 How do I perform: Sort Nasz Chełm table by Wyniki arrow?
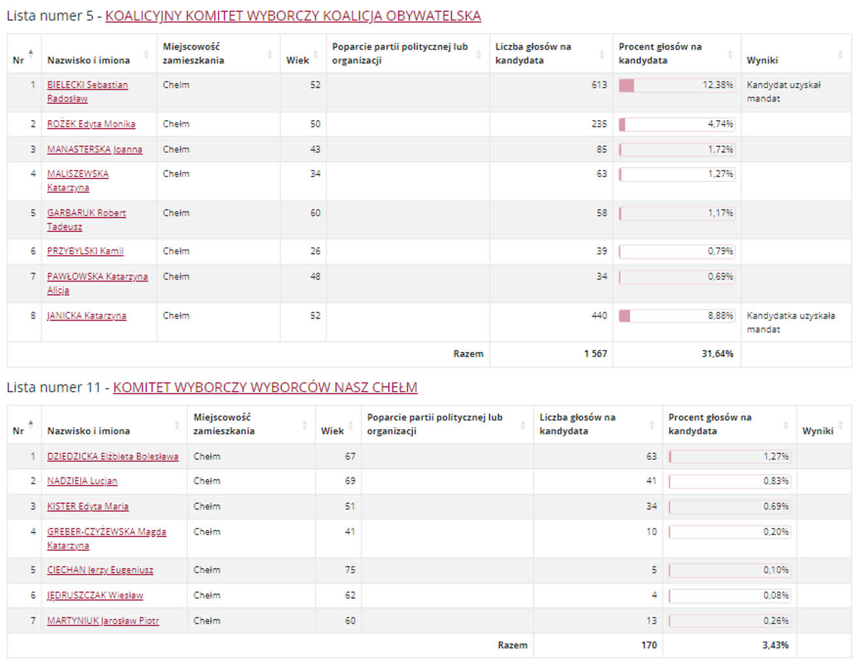tap(840, 425)
